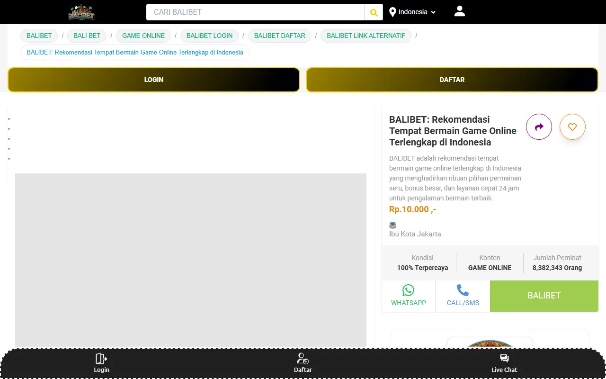The width and height of the screenshot is (606, 379).
Task: Click the long Rekomendasi Tempat Bermain breadcrumb
Action: (x=135, y=52)
